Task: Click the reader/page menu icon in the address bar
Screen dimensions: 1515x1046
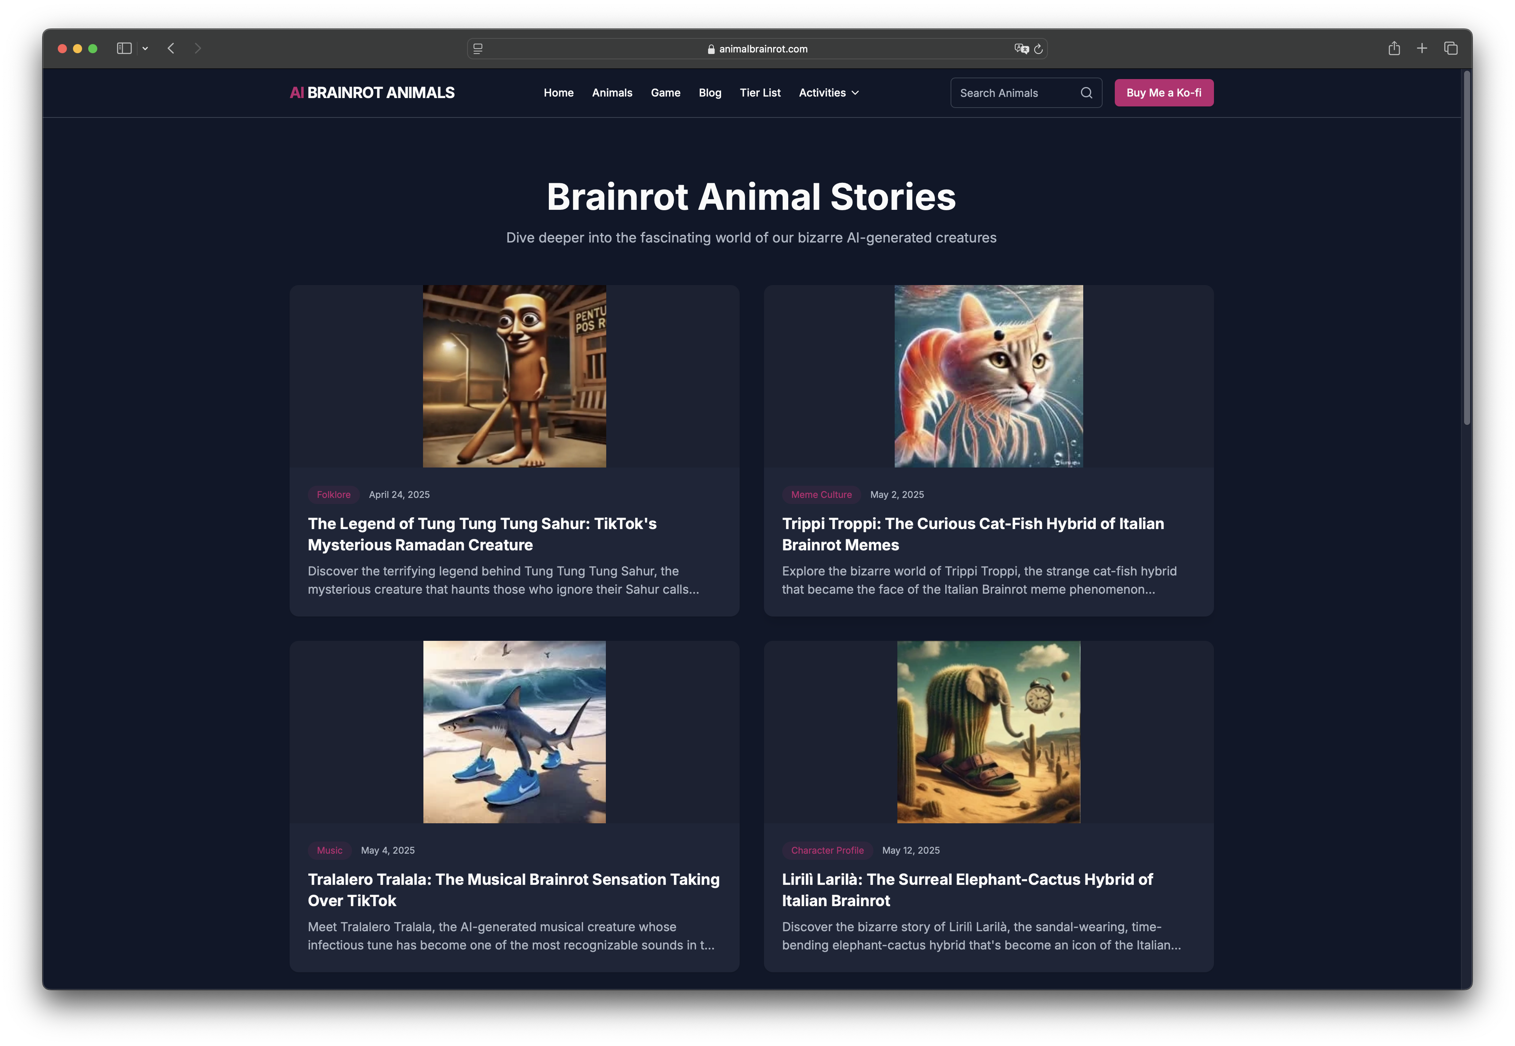Action: coord(478,49)
